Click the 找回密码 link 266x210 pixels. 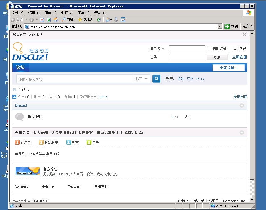pyautogui.click(x=239, y=49)
